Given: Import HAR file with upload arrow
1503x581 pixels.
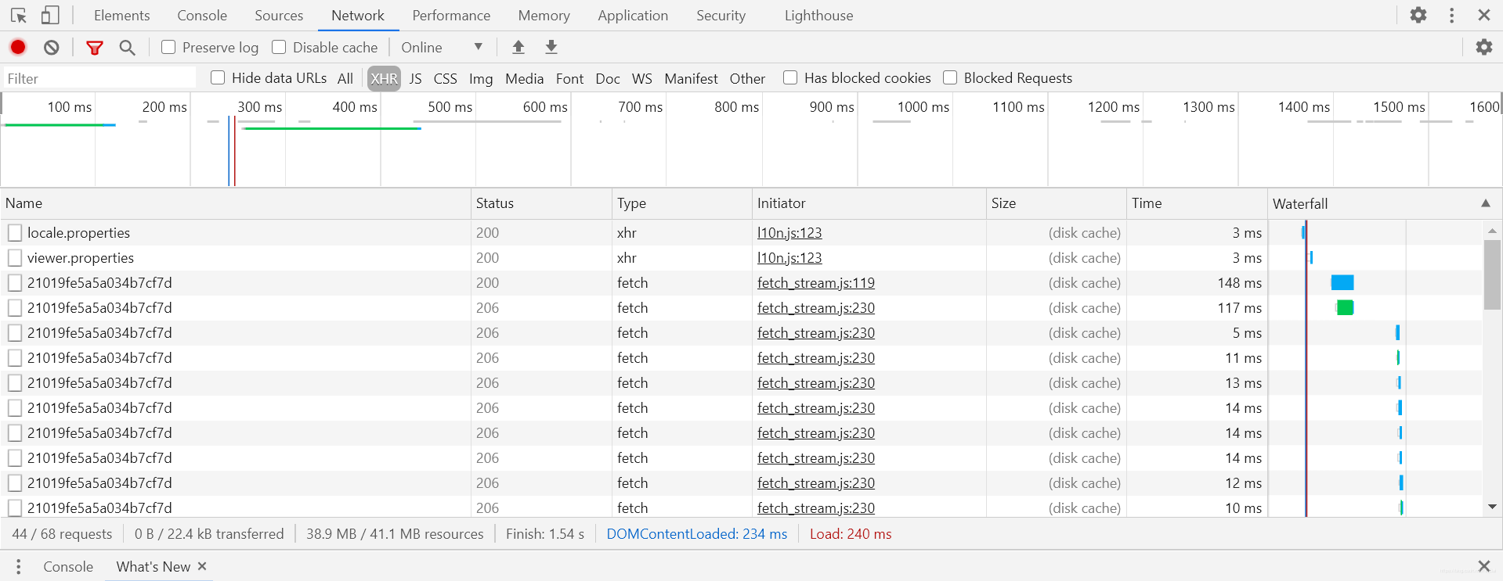Looking at the screenshot, I should (x=518, y=48).
